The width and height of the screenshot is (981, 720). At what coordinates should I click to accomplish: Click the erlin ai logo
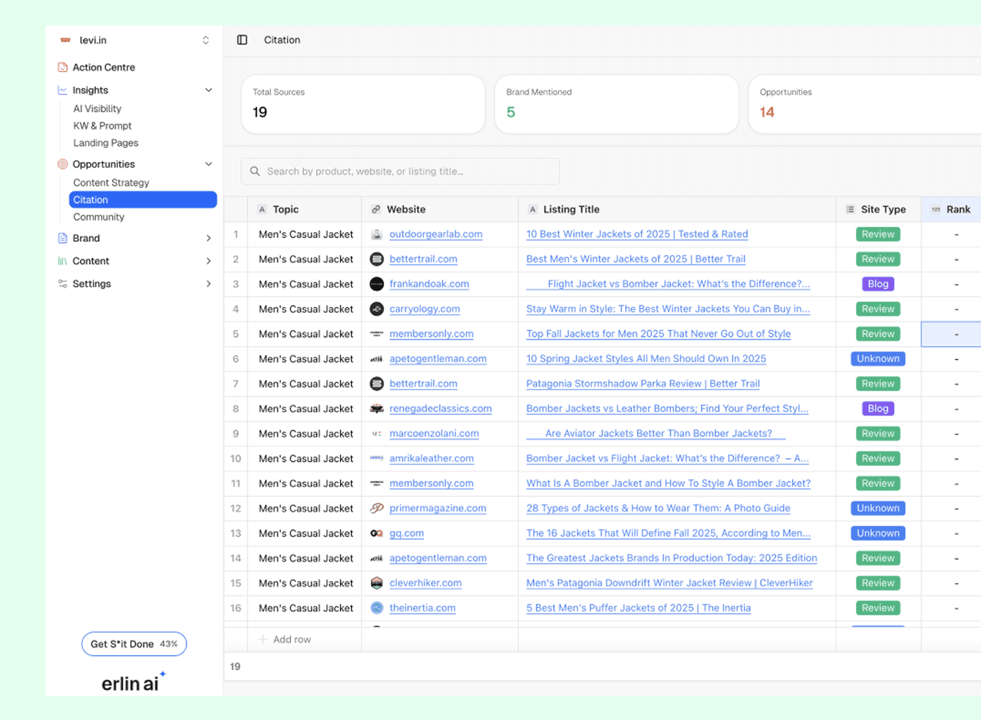coord(133,683)
